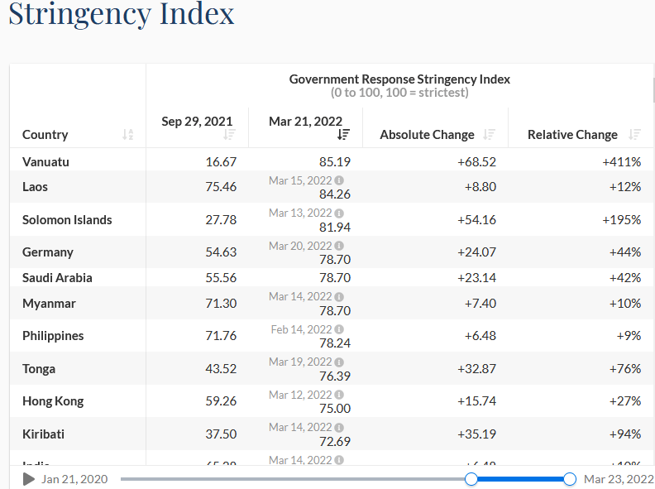This screenshot has width=655, height=489.
Task: Click info icon next to Laos date
Action: [x=339, y=180]
